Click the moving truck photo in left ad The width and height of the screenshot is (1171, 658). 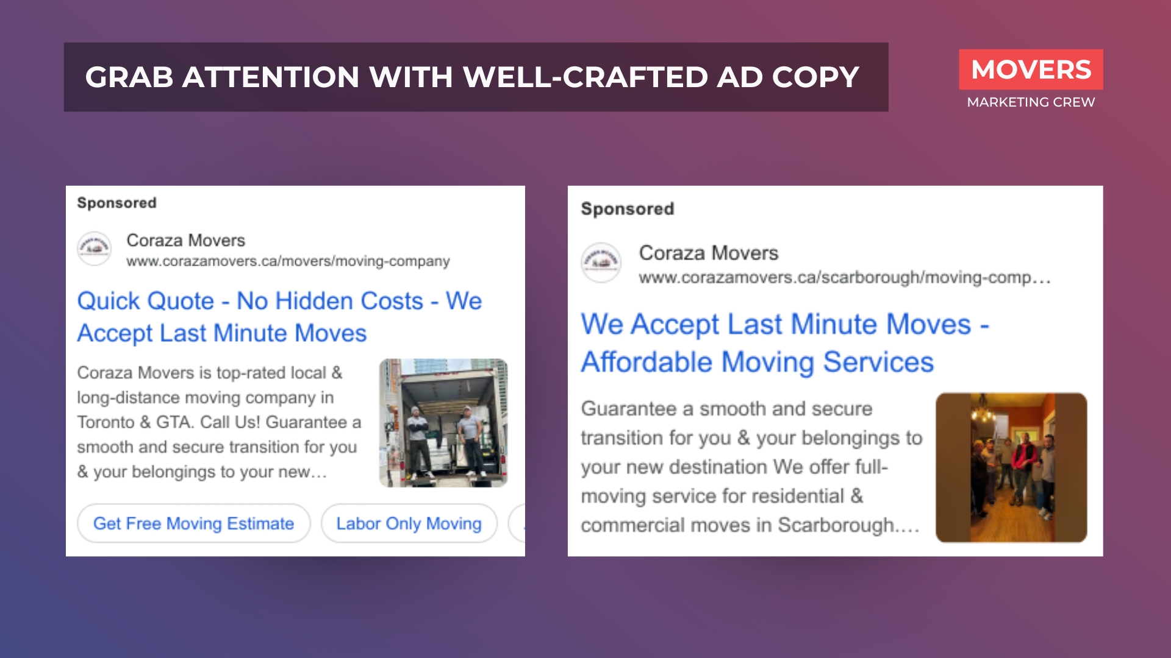click(x=443, y=423)
